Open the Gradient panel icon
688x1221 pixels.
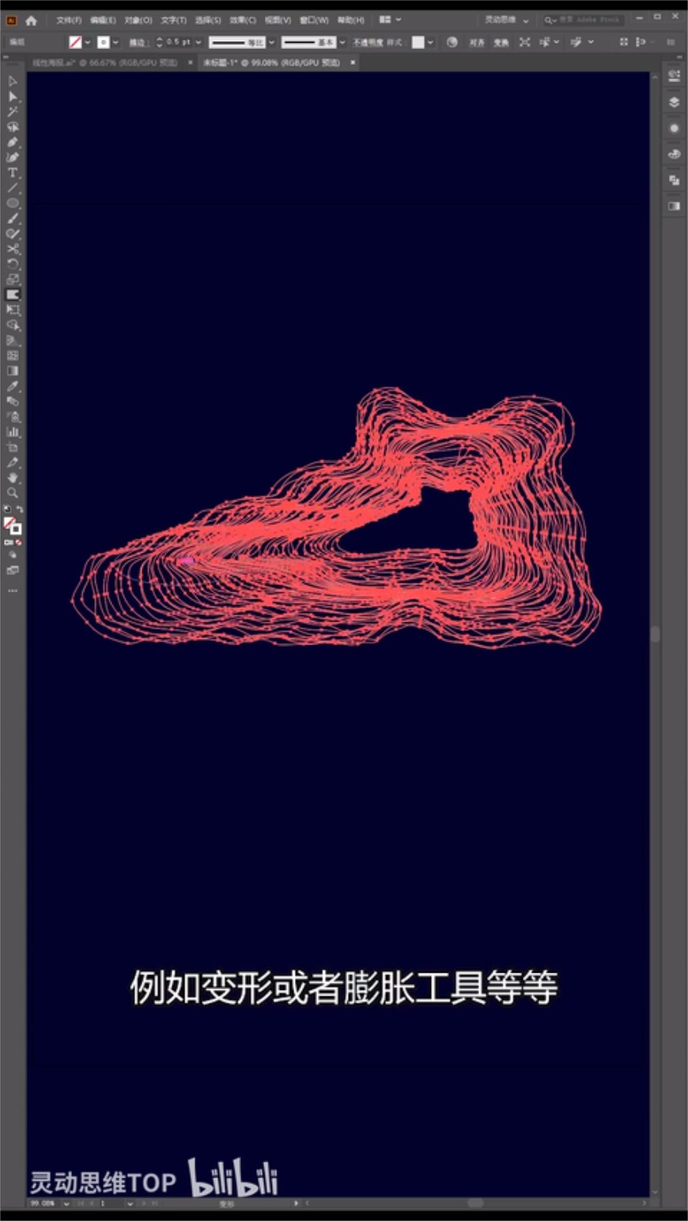click(x=674, y=206)
